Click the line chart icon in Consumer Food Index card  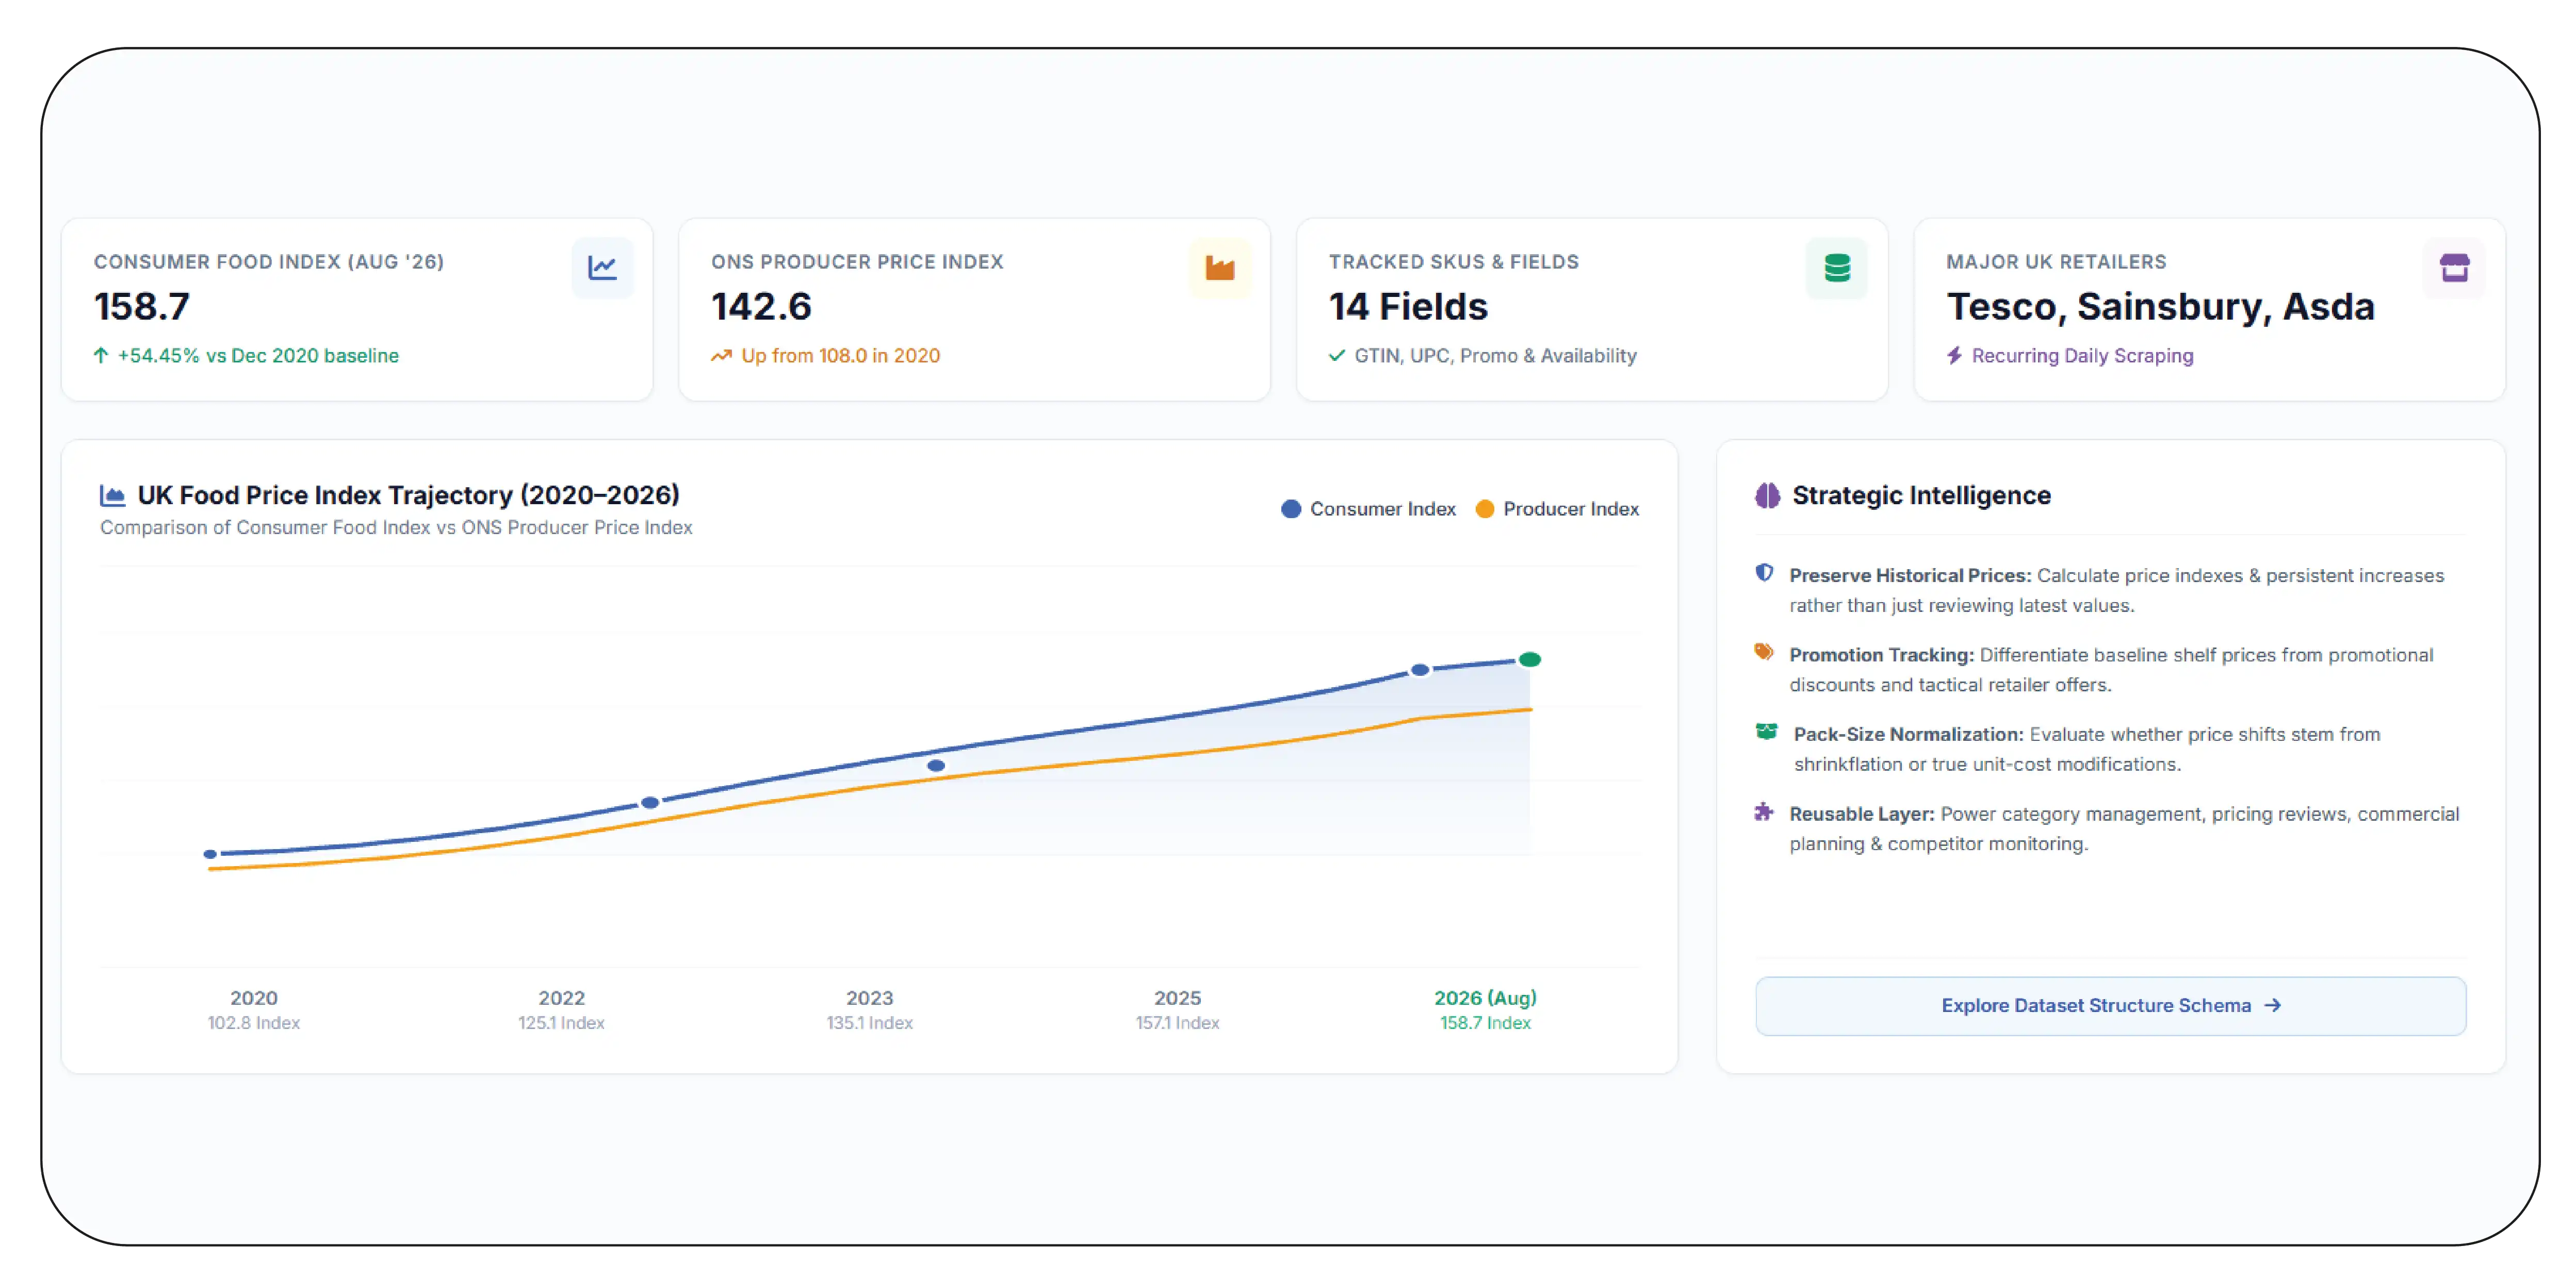[x=602, y=268]
